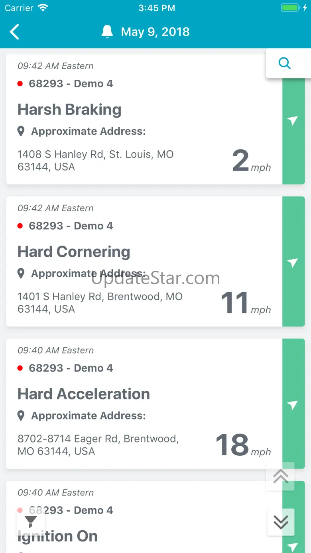Open search with the magnifier icon
The width and height of the screenshot is (311, 553).
(x=285, y=63)
